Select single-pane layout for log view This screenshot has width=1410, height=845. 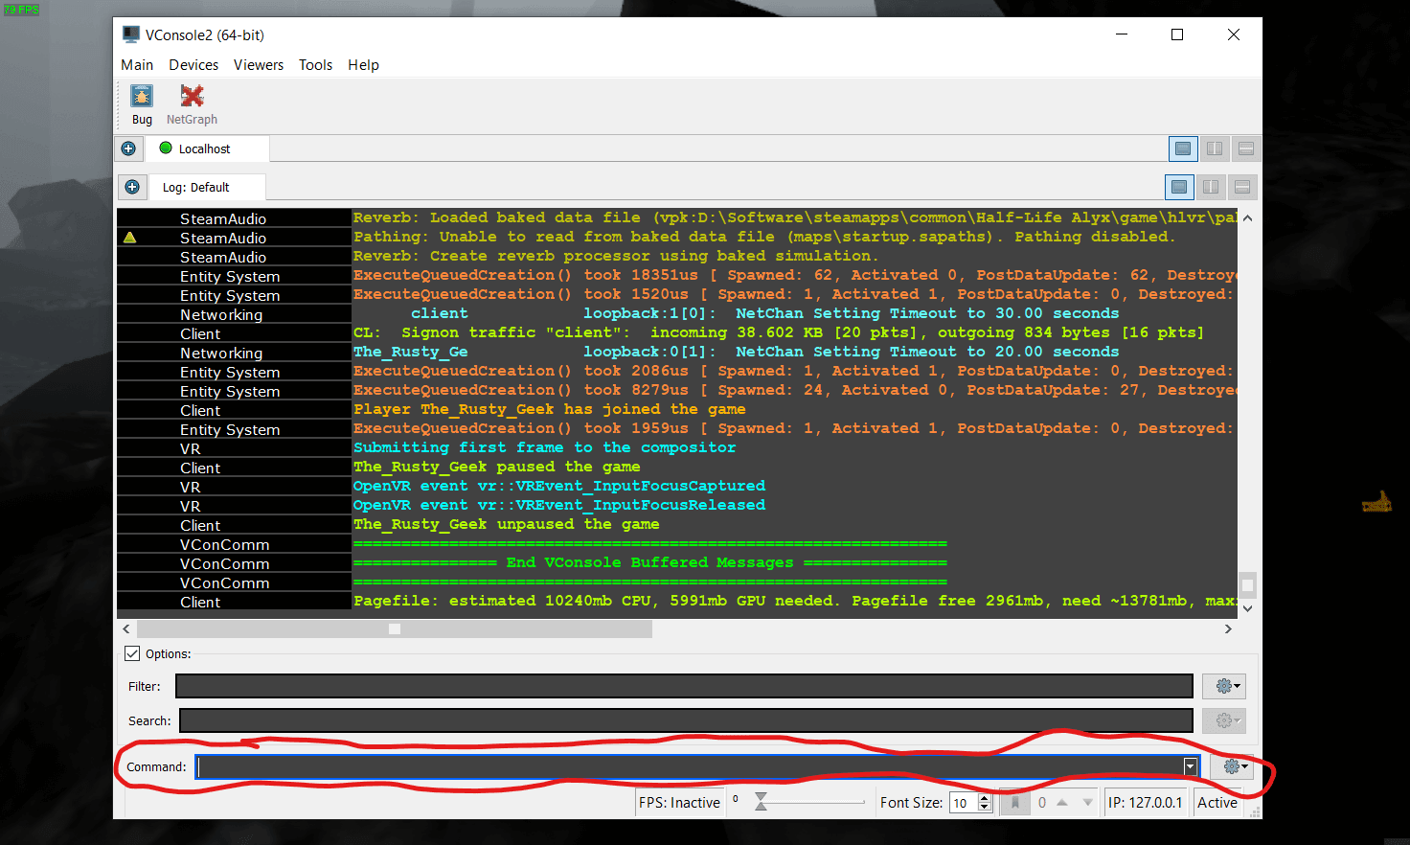[x=1179, y=187]
